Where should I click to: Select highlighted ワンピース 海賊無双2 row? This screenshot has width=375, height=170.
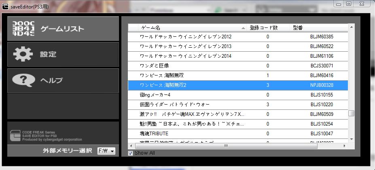tap(238, 85)
